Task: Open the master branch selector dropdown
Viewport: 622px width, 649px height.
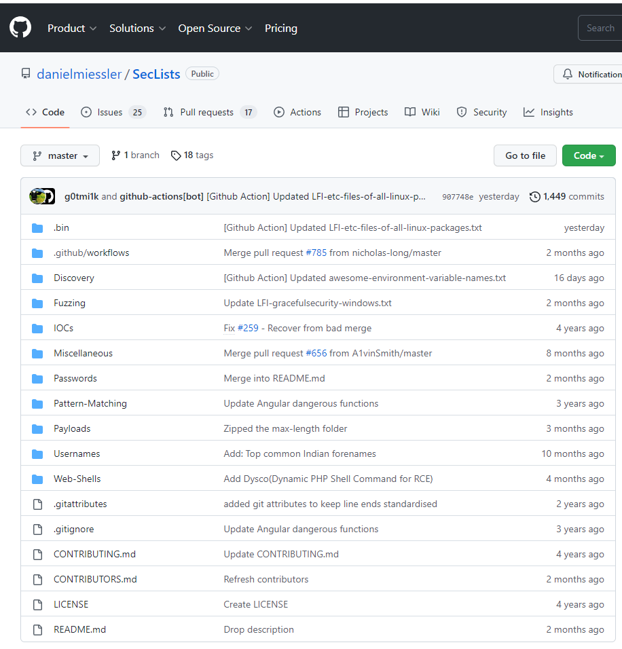Action: coord(60,155)
